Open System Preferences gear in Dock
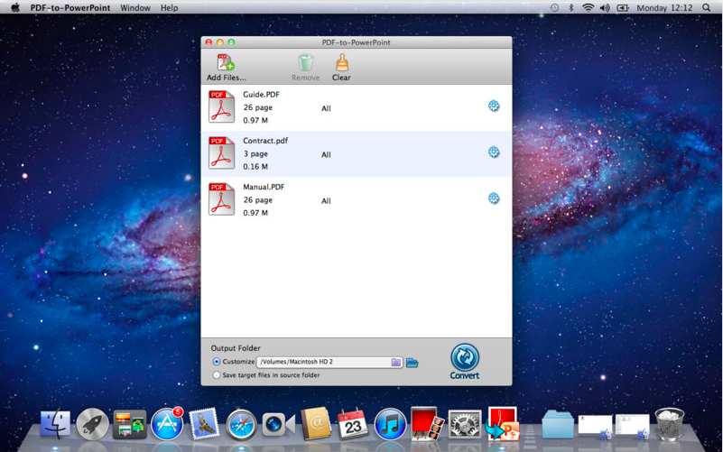The width and height of the screenshot is (723, 452). (x=464, y=424)
